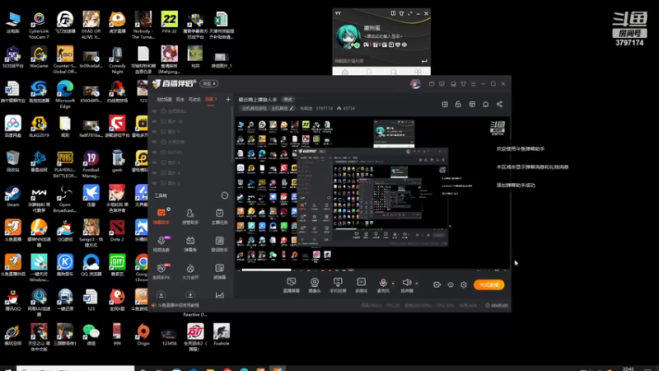This screenshot has height=371, width=659.
Task: Open the user avatar in streaming app title bar
Action: [415, 84]
